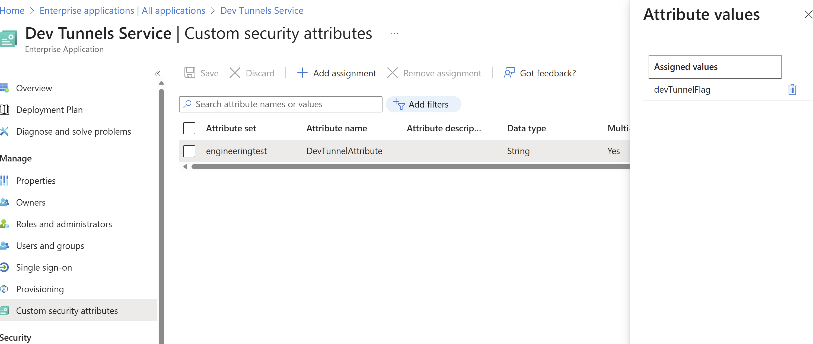This screenshot has width=813, height=344.
Task: Click the Home breadcrumb link
Action: pyautogui.click(x=12, y=10)
